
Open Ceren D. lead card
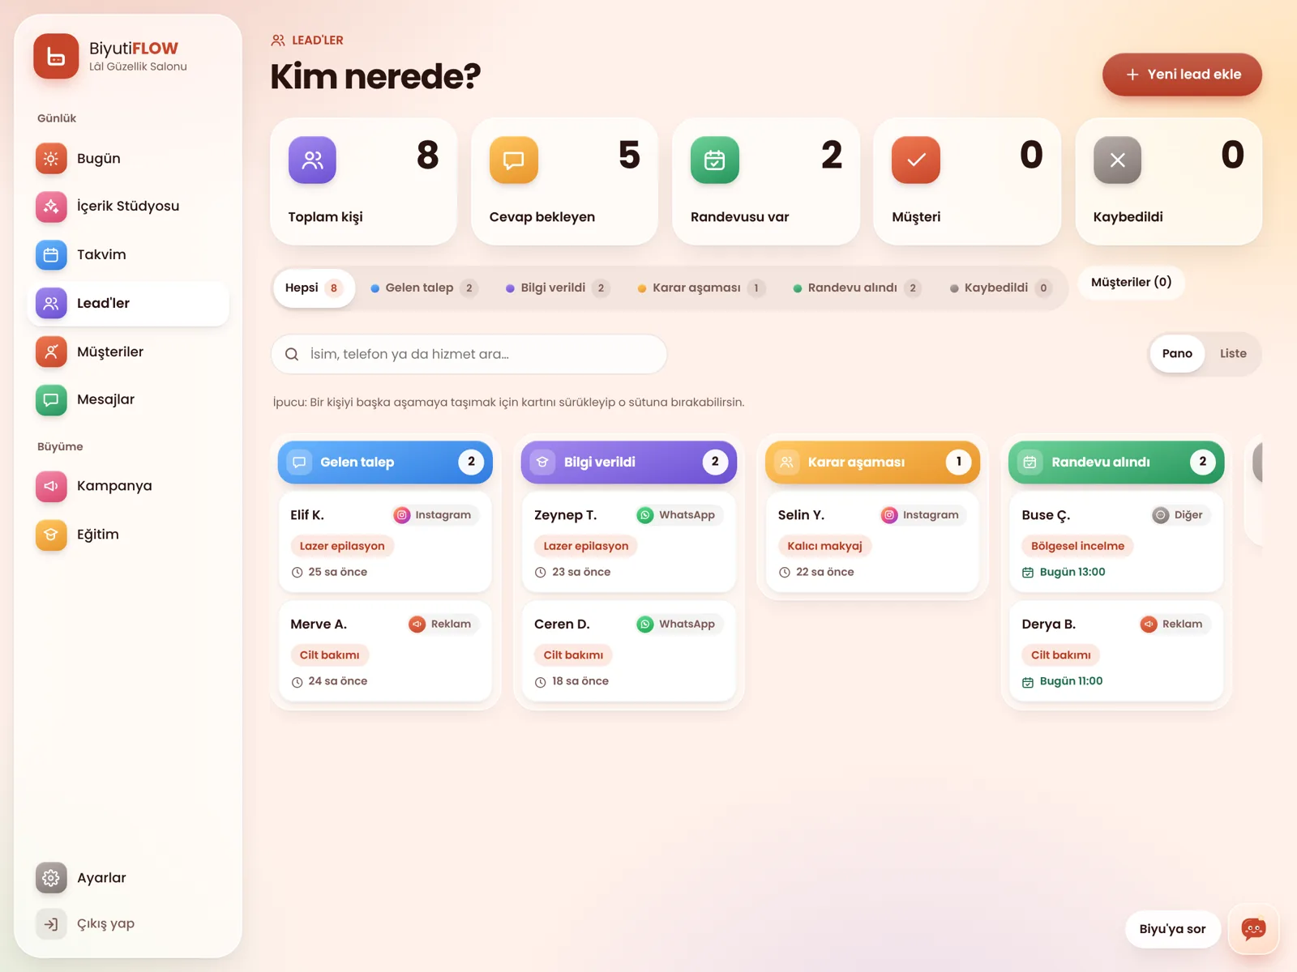click(629, 651)
